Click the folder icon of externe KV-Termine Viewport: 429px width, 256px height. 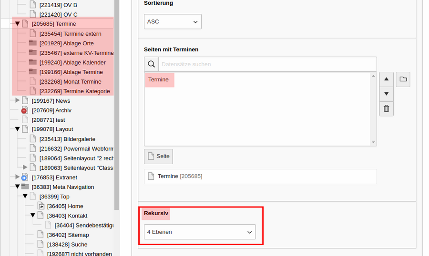[x=33, y=52]
